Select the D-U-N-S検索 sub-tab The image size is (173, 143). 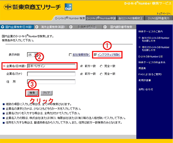[85, 27]
